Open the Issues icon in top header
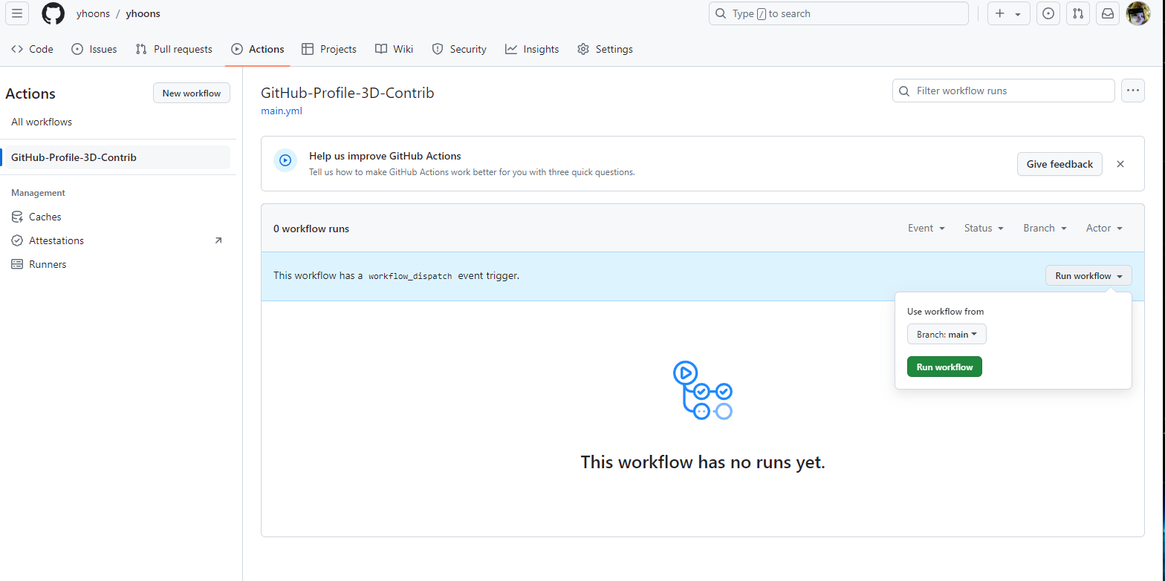Image resolution: width=1165 pixels, height=581 pixels. click(x=1048, y=13)
